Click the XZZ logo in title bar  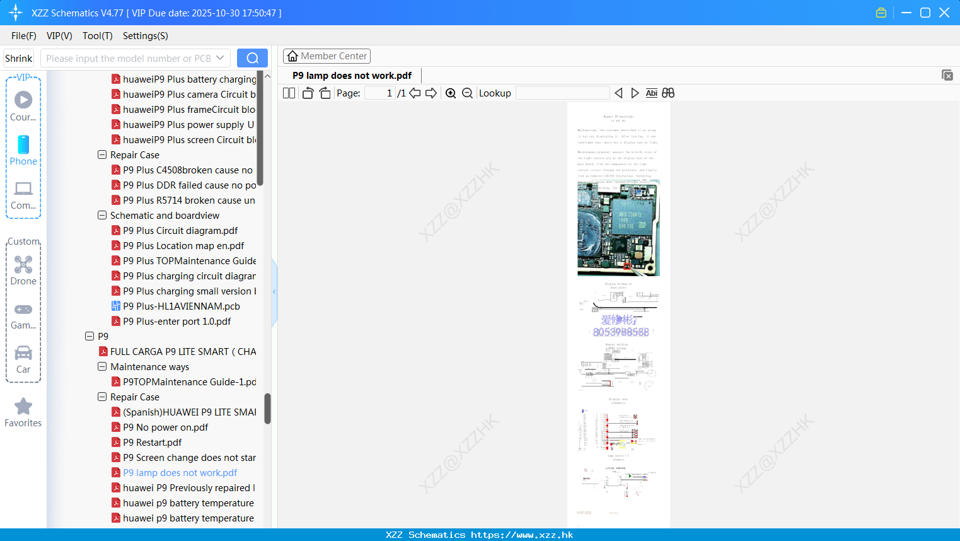pyautogui.click(x=16, y=13)
